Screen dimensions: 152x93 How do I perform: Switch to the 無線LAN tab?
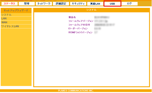click(95, 4)
